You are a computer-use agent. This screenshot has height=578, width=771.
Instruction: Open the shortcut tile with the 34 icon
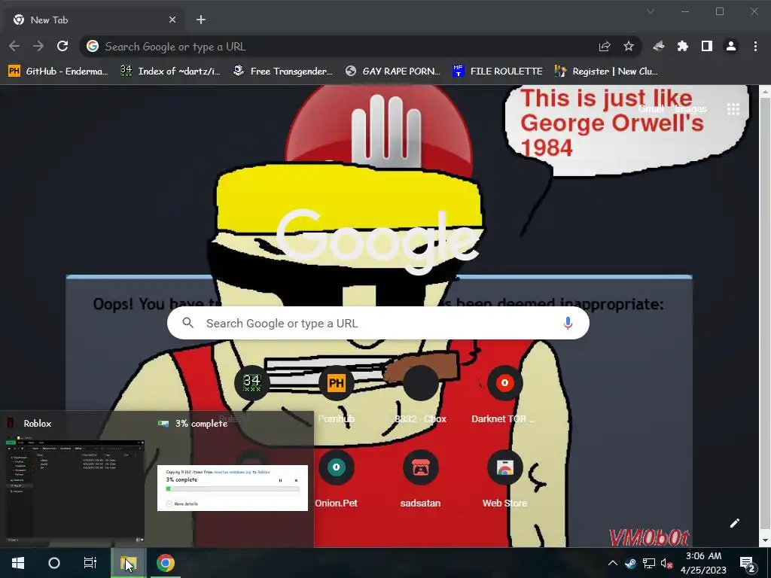point(251,383)
